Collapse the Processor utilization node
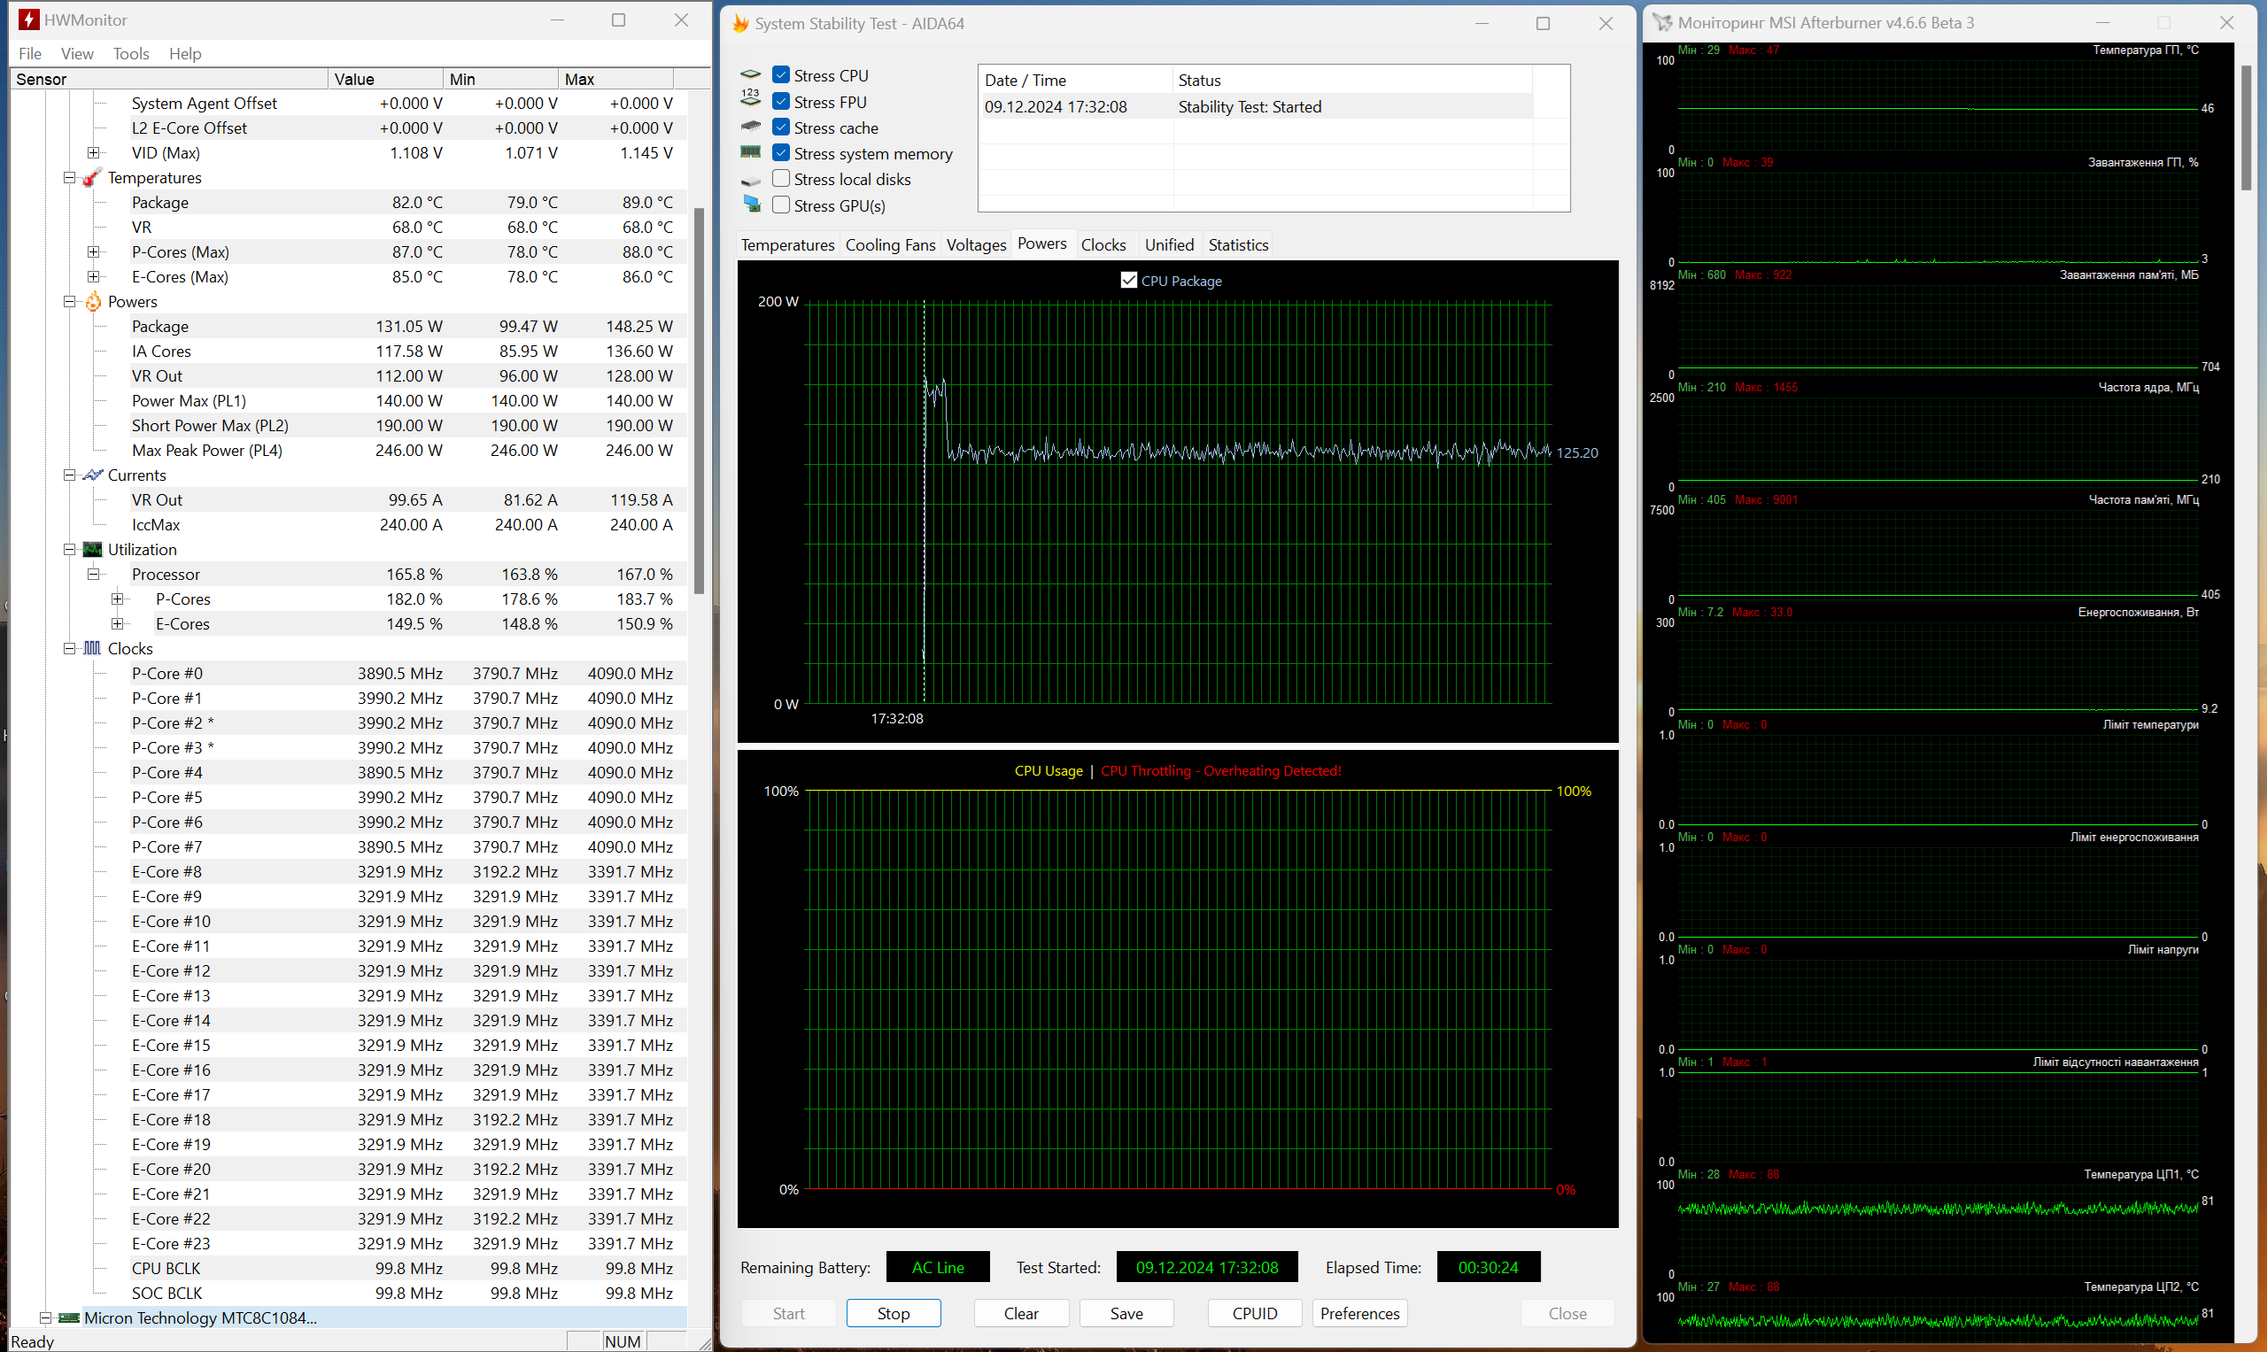2267x1352 pixels. 93,574
